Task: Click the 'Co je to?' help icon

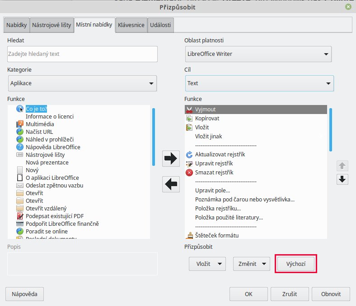Action: click(20, 109)
